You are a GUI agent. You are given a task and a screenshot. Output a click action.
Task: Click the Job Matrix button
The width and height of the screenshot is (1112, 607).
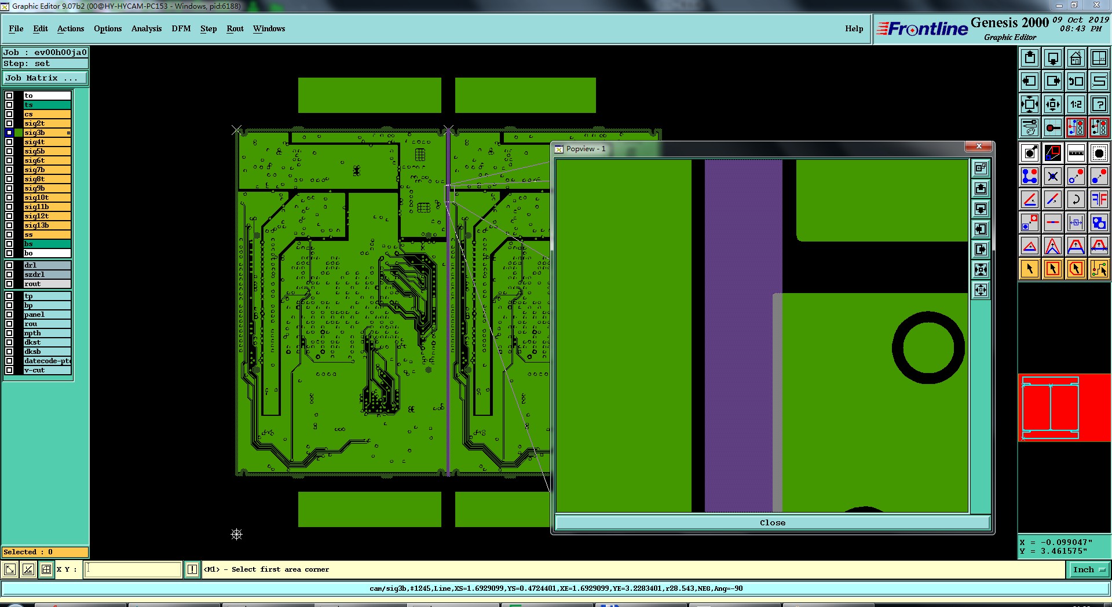(x=45, y=78)
